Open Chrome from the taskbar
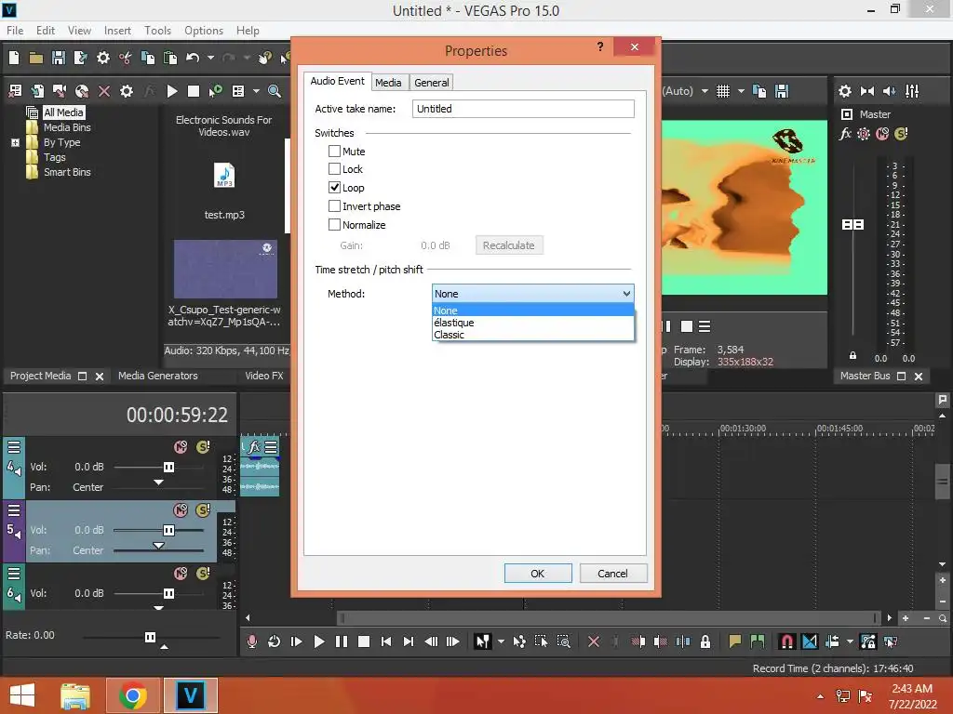Image resolution: width=953 pixels, height=714 pixels. [132, 695]
